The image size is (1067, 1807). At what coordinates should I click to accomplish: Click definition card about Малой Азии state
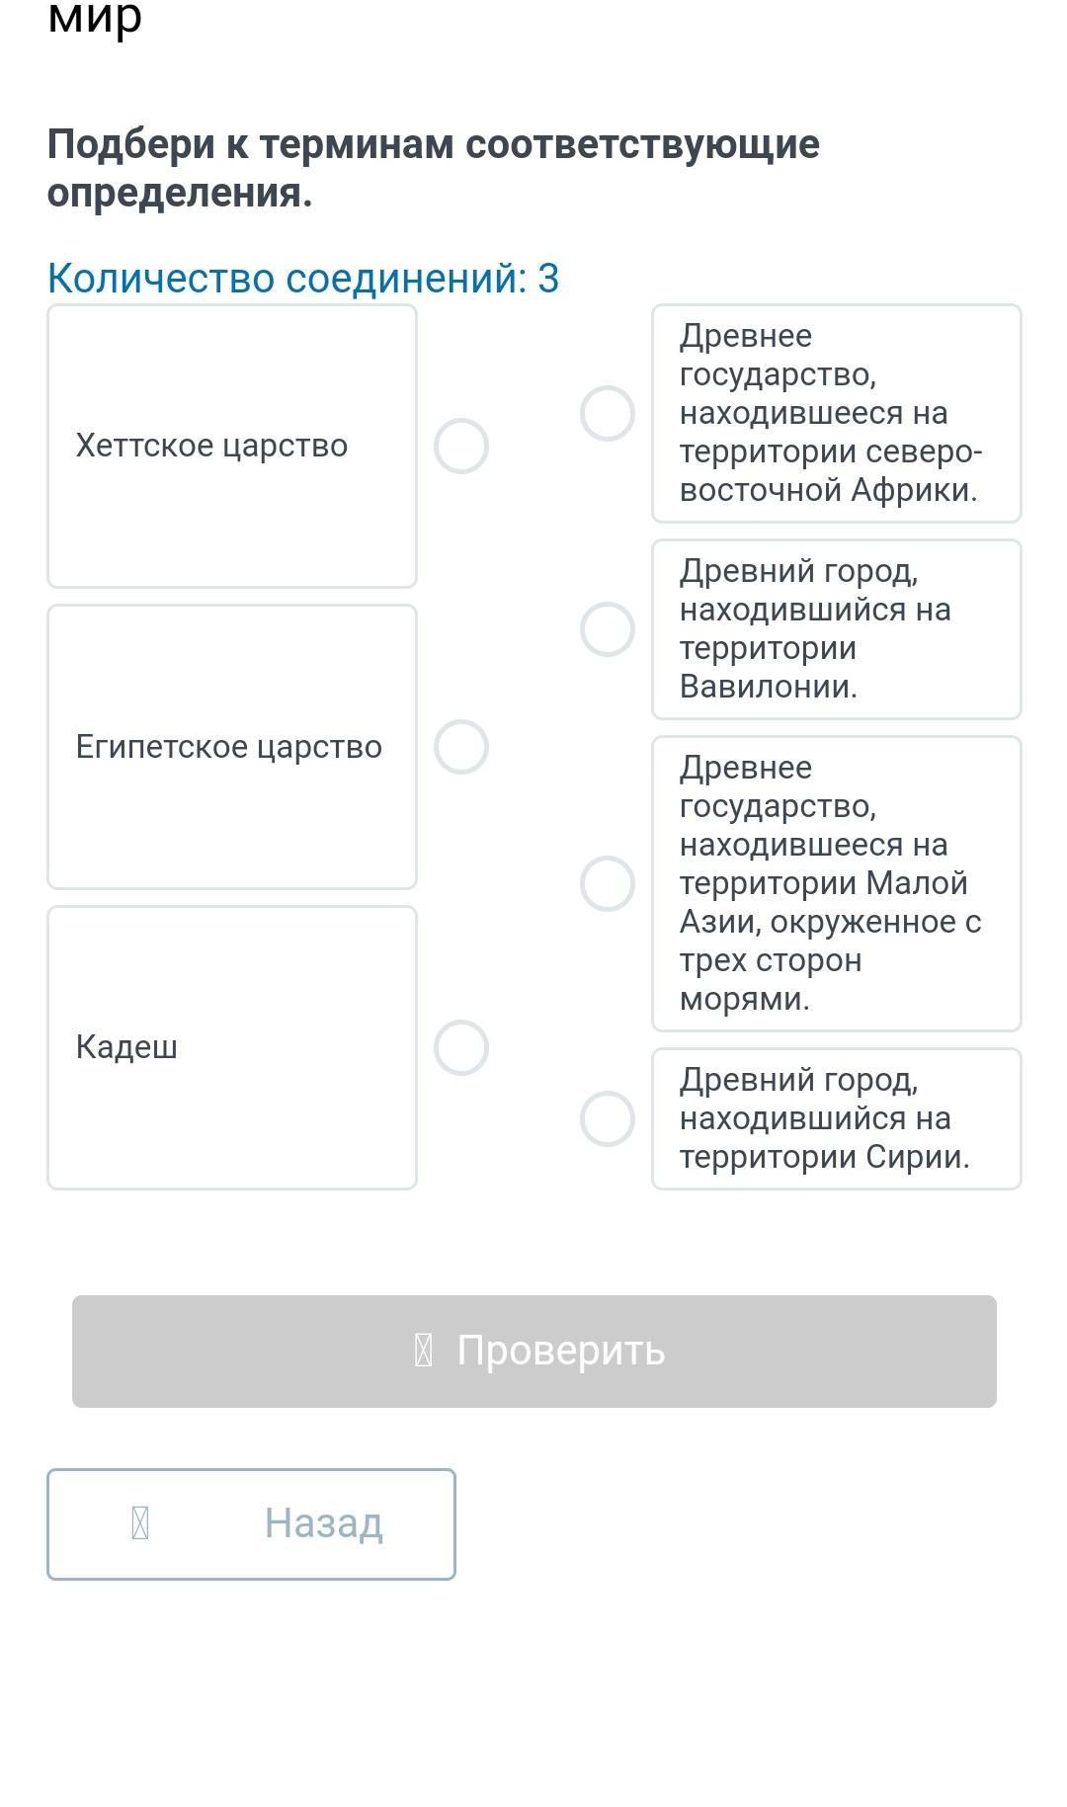837,883
